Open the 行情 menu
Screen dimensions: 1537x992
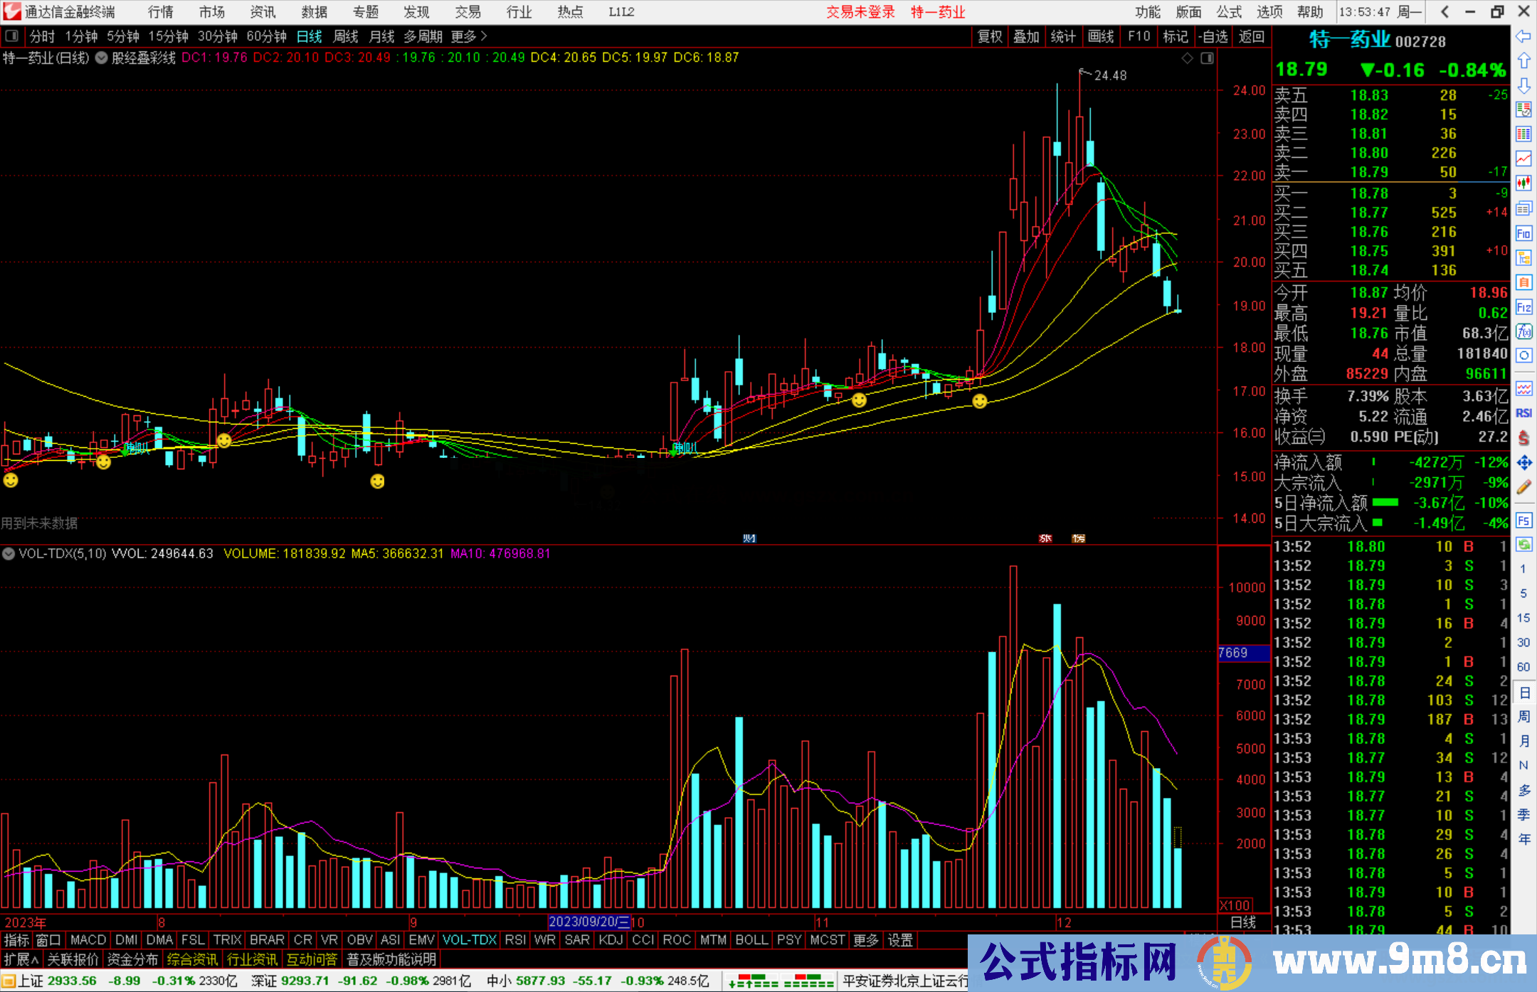[161, 12]
